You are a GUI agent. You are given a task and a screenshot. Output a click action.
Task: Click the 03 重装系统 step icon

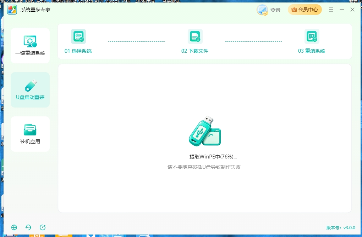click(312, 36)
